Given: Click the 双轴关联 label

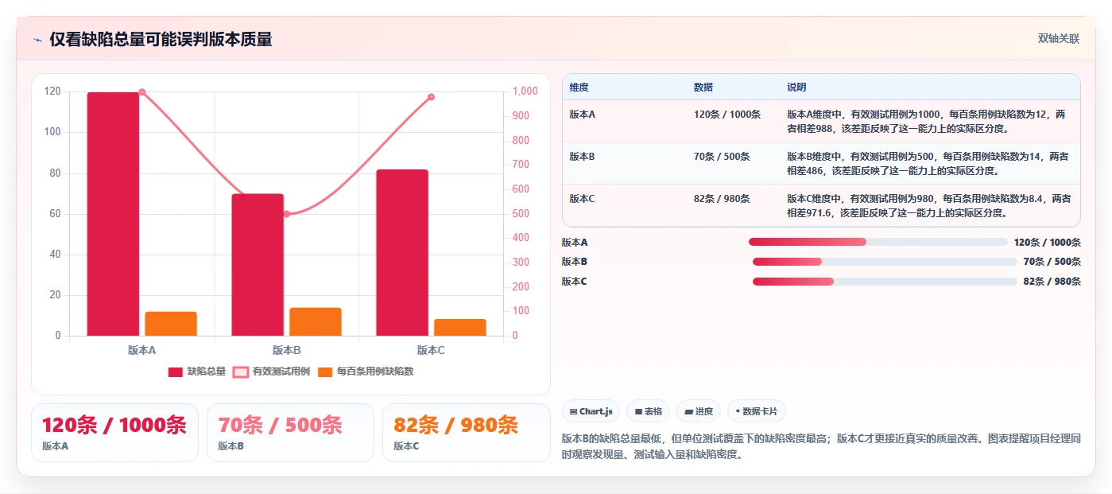Looking at the screenshot, I should [1058, 39].
